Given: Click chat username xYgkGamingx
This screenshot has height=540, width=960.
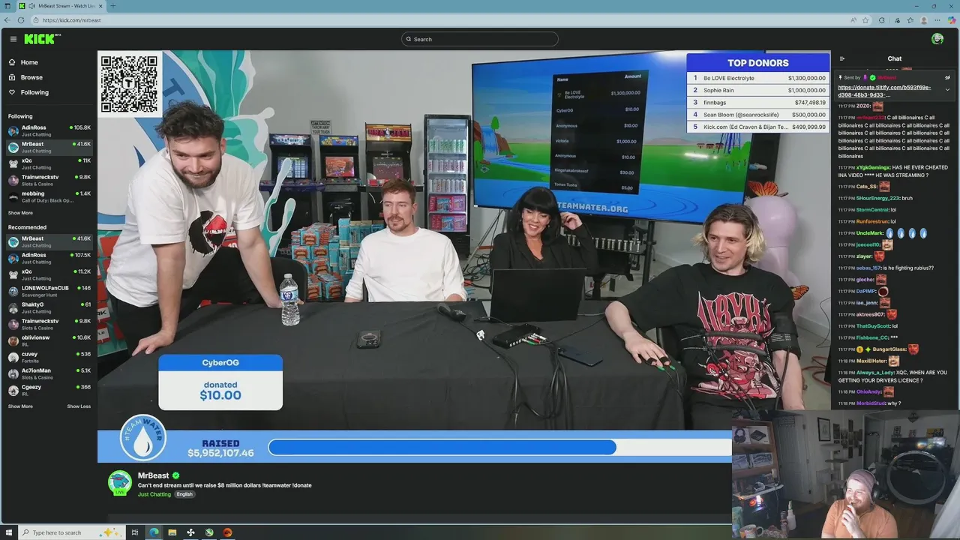Looking at the screenshot, I should pyautogui.click(x=874, y=167).
